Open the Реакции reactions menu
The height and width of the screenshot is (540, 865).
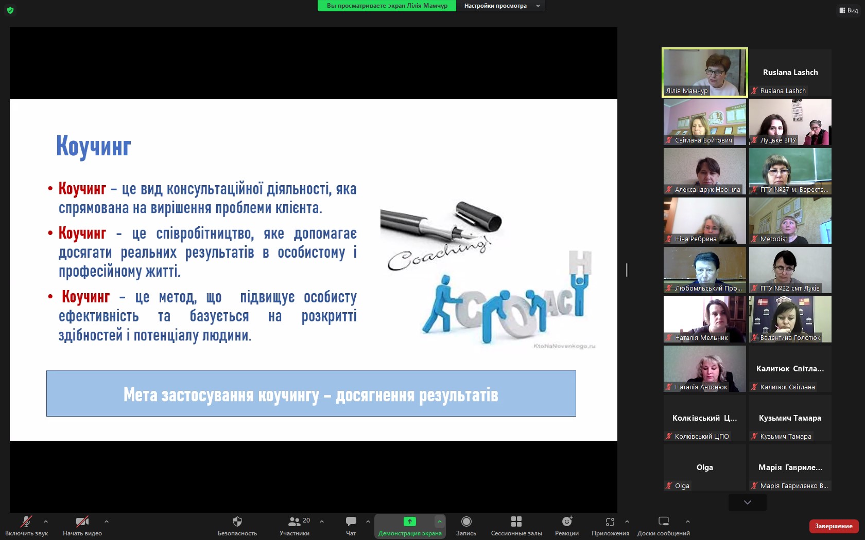pos(566,522)
